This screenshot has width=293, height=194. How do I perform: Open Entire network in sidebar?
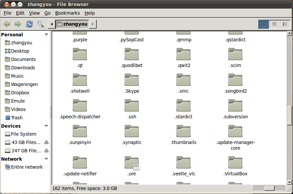pyautogui.click(x=24, y=167)
